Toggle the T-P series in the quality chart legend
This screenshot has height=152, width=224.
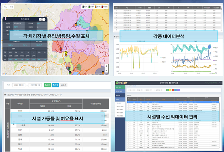pyautogui.click(x=215, y=73)
